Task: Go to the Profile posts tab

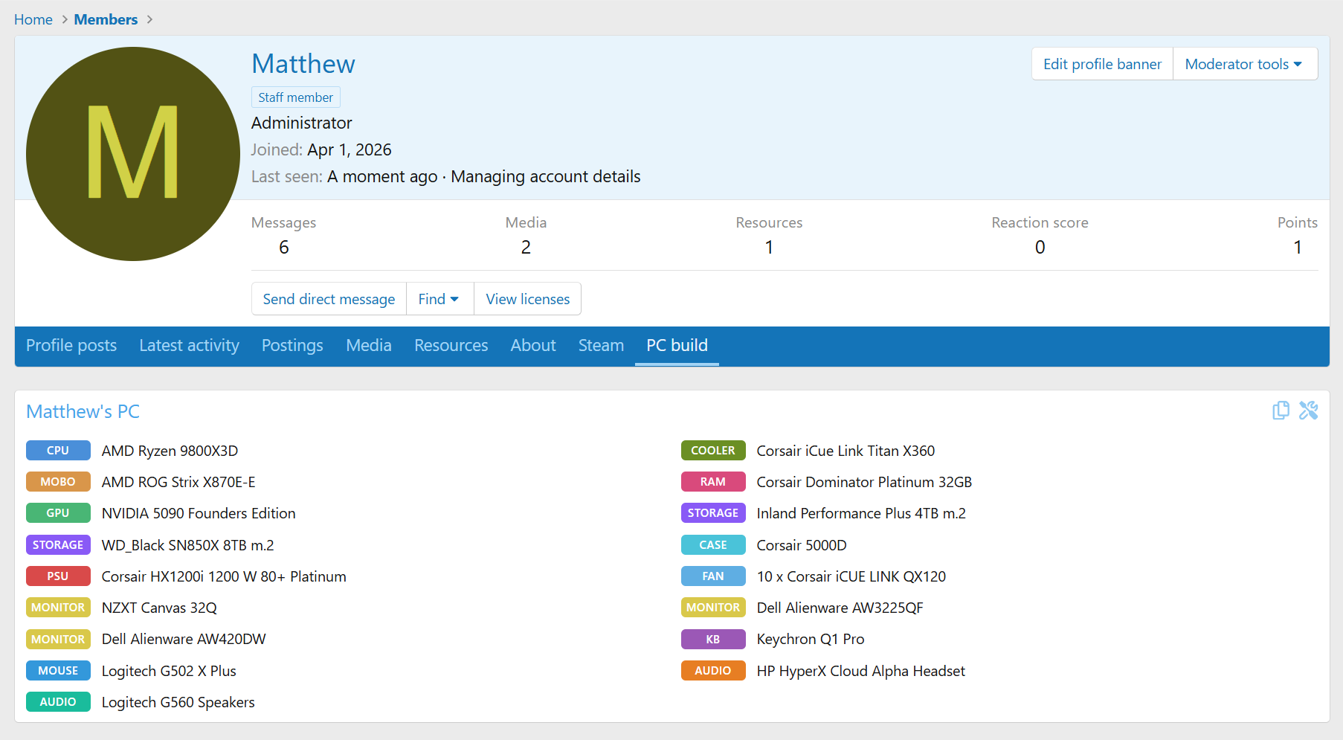Action: [71, 346]
